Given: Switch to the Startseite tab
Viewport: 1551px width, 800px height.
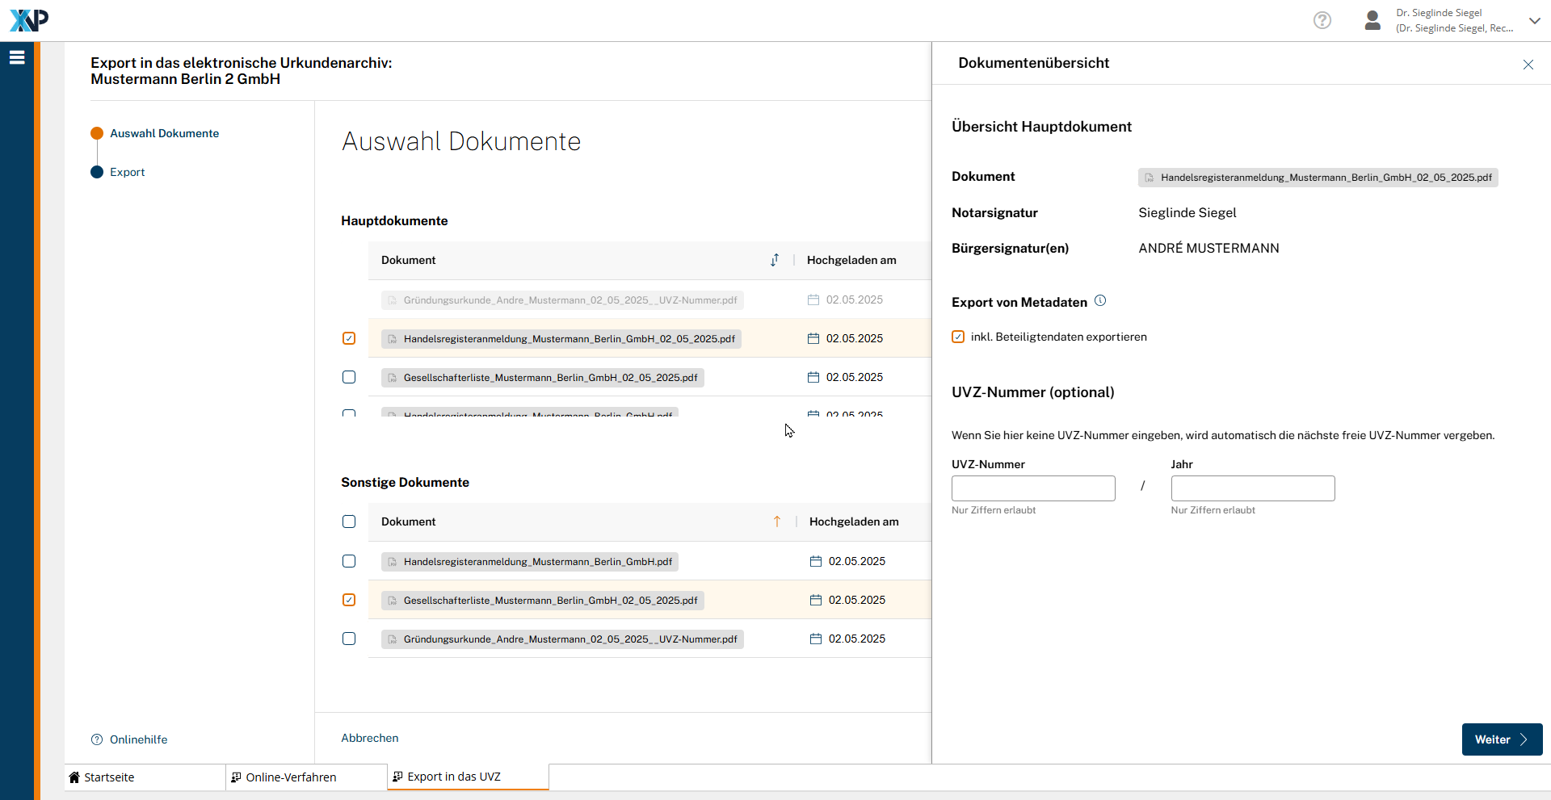Looking at the screenshot, I should click(109, 777).
